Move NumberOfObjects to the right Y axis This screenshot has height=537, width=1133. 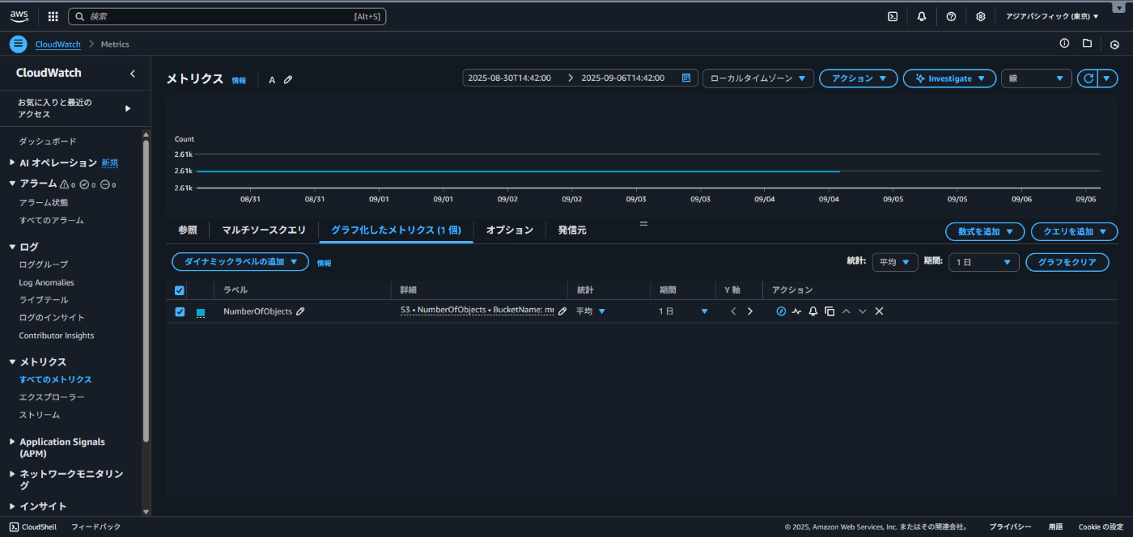[750, 311]
